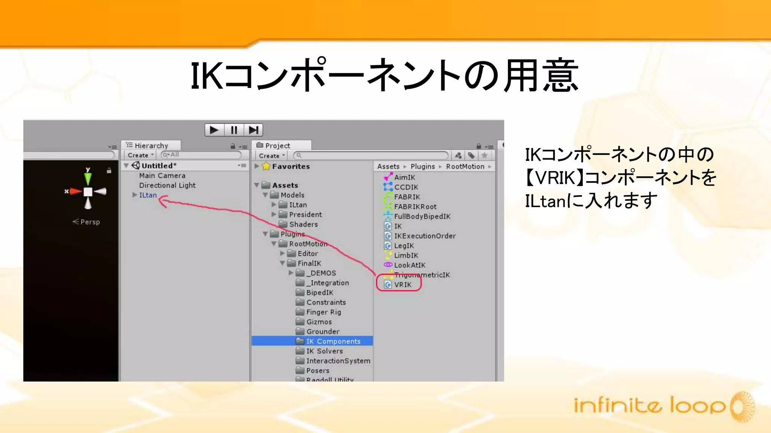This screenshot has width=771, height=433.
Task: Expand the ILtan folder under Models
Action: point(274,204)
